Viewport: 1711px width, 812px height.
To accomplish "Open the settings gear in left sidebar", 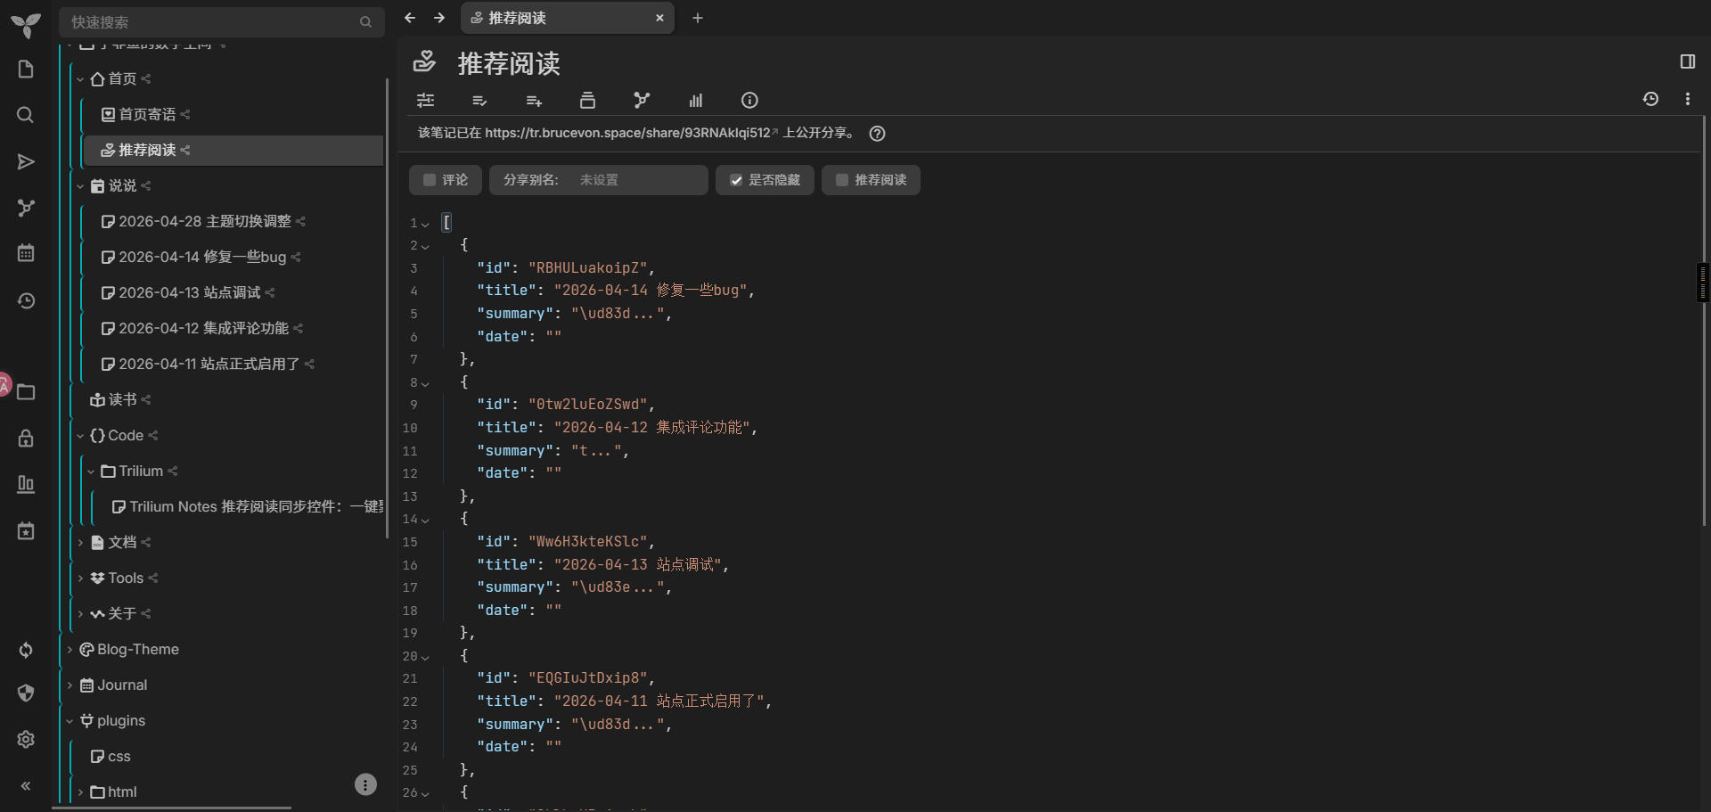I will [x=26, y=739].
